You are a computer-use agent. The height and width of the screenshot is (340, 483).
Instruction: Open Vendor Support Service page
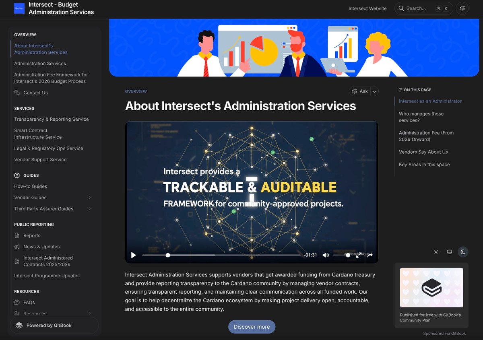[40, 160]
